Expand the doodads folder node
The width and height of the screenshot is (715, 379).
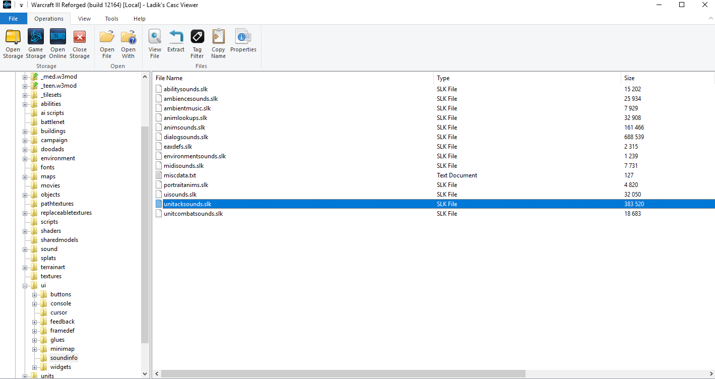click(x=25, y=149)
